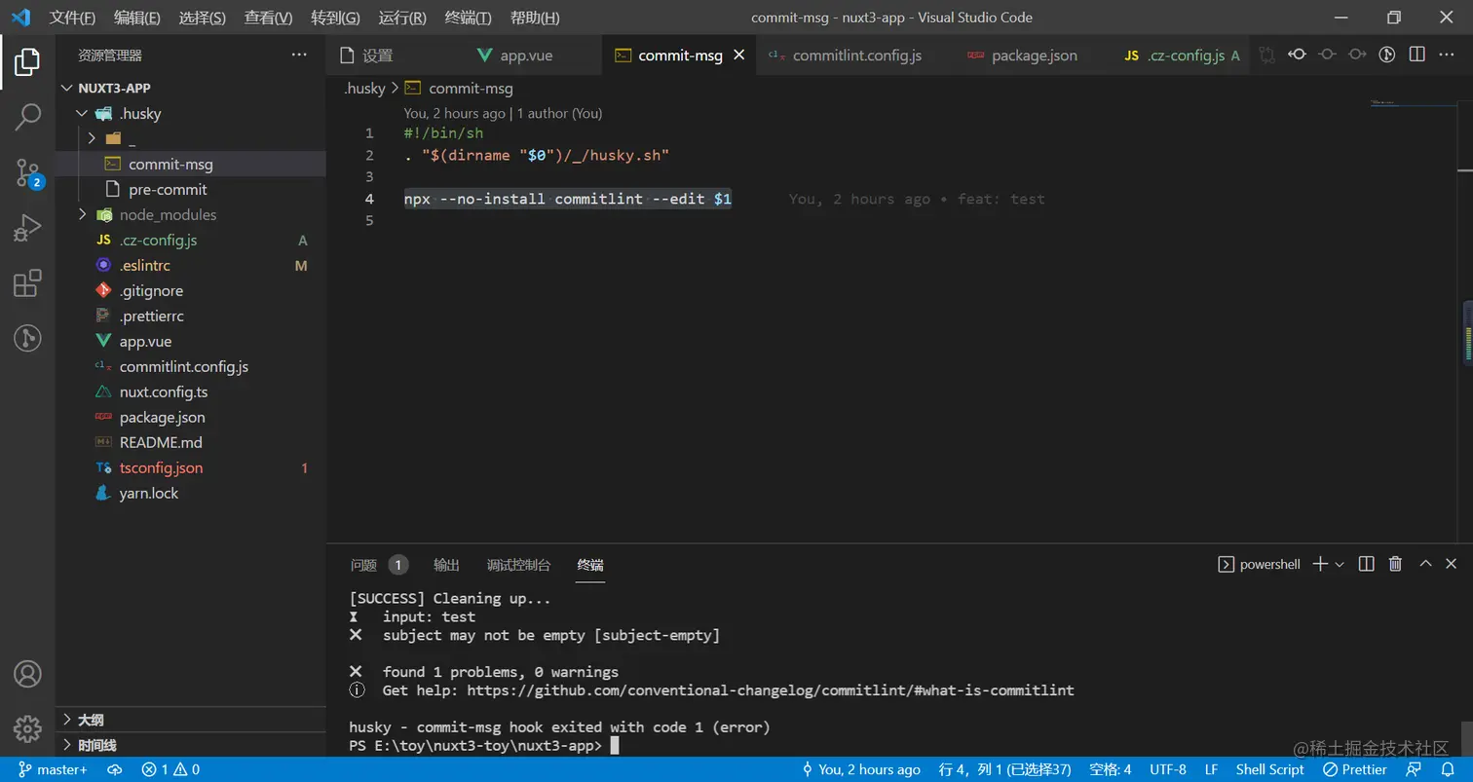Open the GitLens view in the activity bar

(x=27, y=338)
